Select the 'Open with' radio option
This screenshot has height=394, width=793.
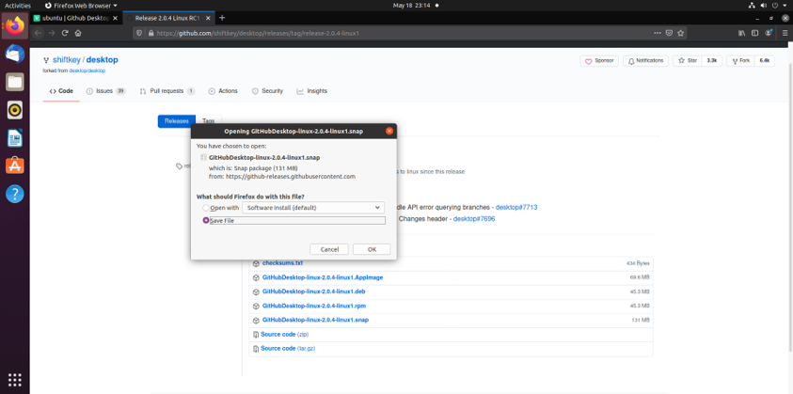206,207
